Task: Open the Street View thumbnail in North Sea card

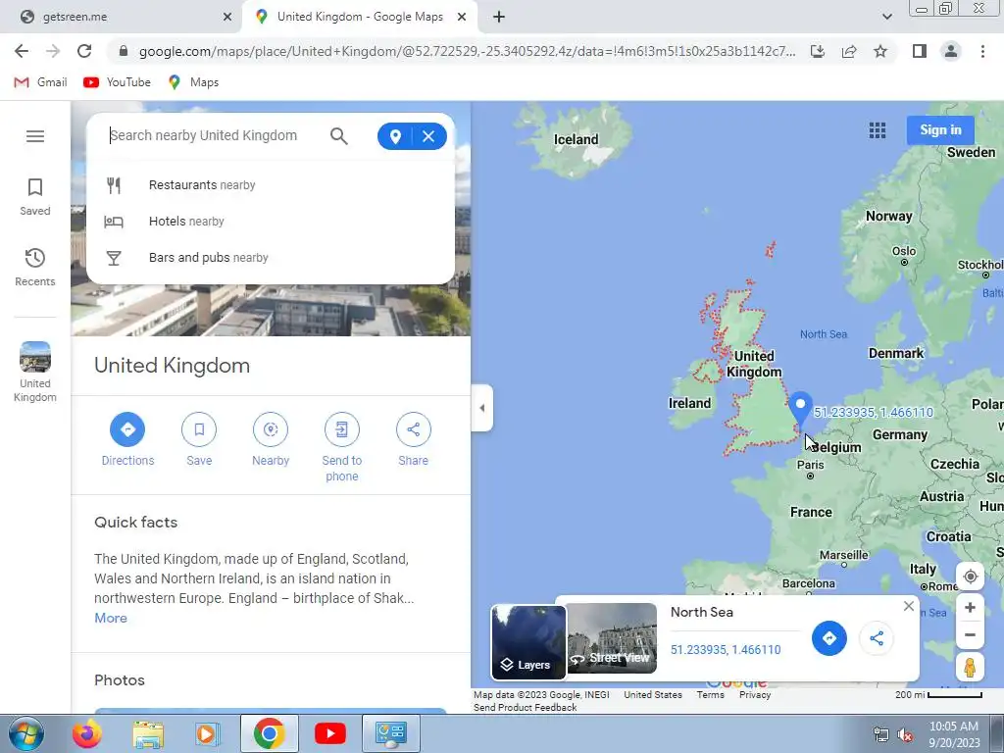Action: (x=612, y=638)
